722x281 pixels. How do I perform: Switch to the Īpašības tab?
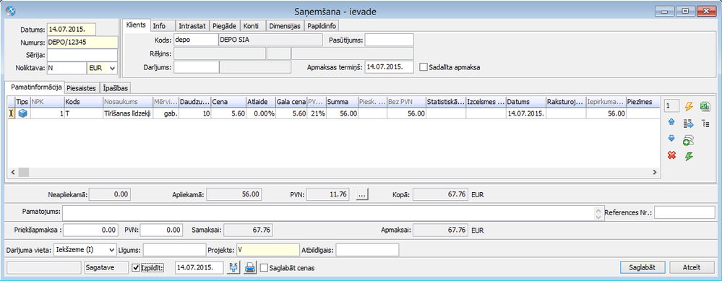pyautogui.click(x=115, y=88)
